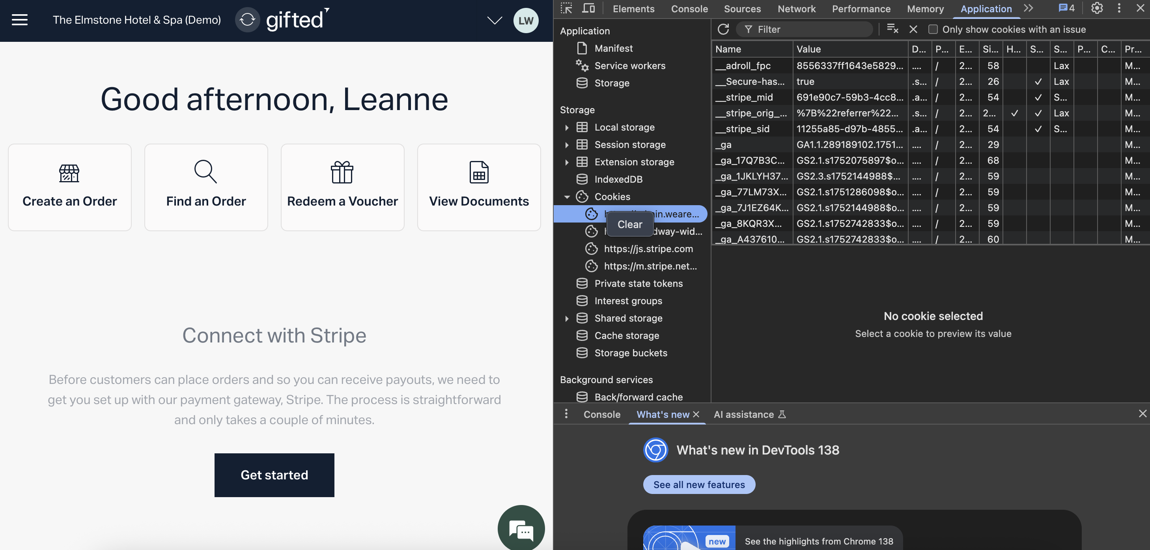Clear all cookies with filter icon
Image resolution: width=1150 pixels, height=550 pixels.
892,29
